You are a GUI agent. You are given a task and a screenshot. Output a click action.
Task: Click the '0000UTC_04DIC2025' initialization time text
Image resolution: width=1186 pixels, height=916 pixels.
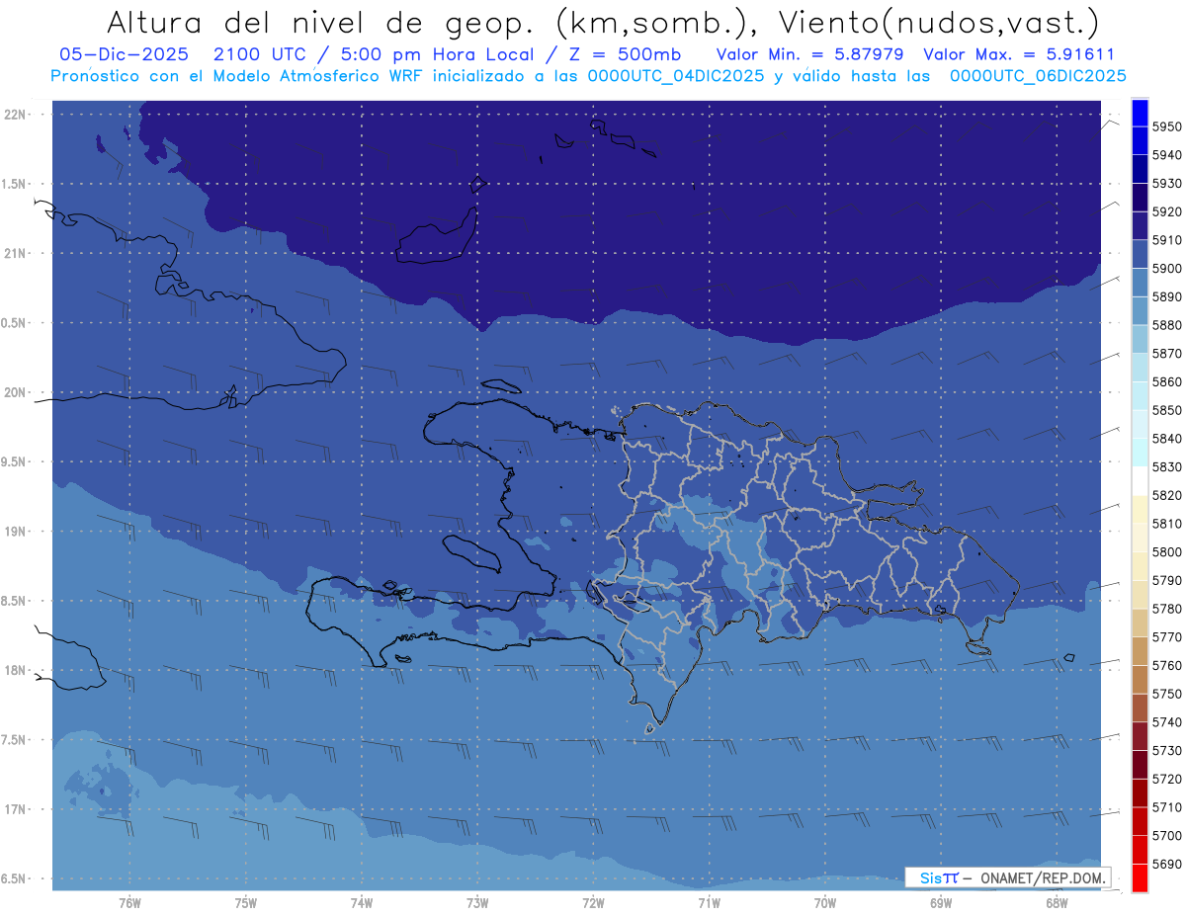pyautogui.click(x=677, y=76)
